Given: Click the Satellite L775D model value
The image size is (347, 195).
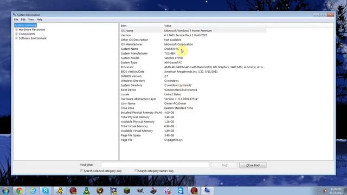Looking at the screenshot, I should pos(173,58).
